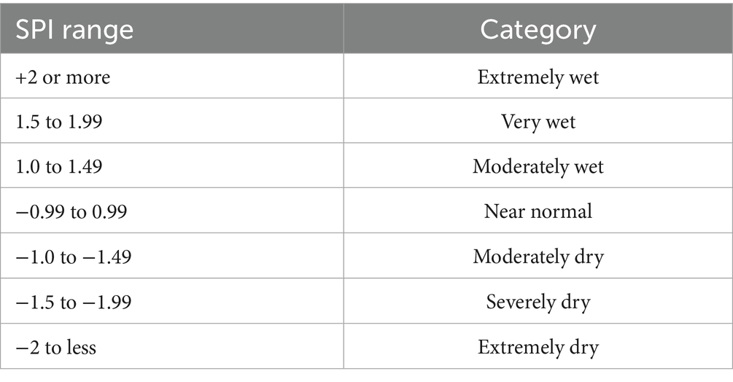733x382 pixels.
Task: Click the 'Severely dry' category cell
Action: [x=538, y=302]
